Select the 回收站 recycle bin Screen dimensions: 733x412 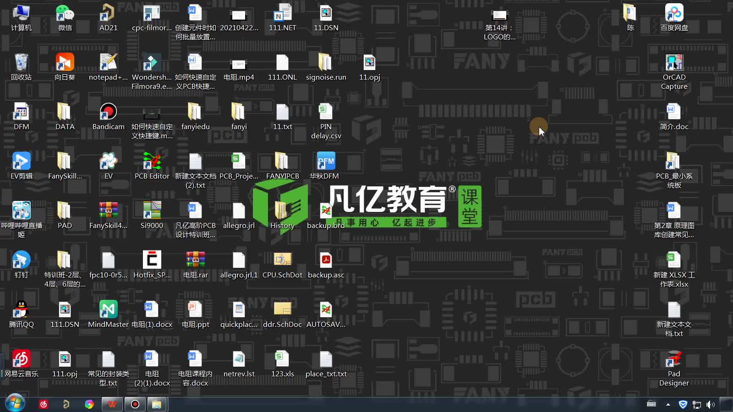21,63
